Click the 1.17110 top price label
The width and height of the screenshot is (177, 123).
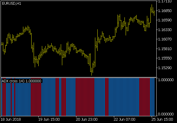tap(165, 1)
